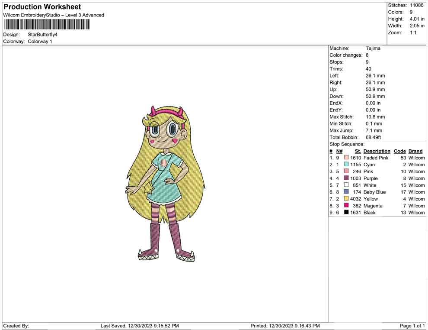Click the 'Baby Blue' description text

[x=374, y=192]
